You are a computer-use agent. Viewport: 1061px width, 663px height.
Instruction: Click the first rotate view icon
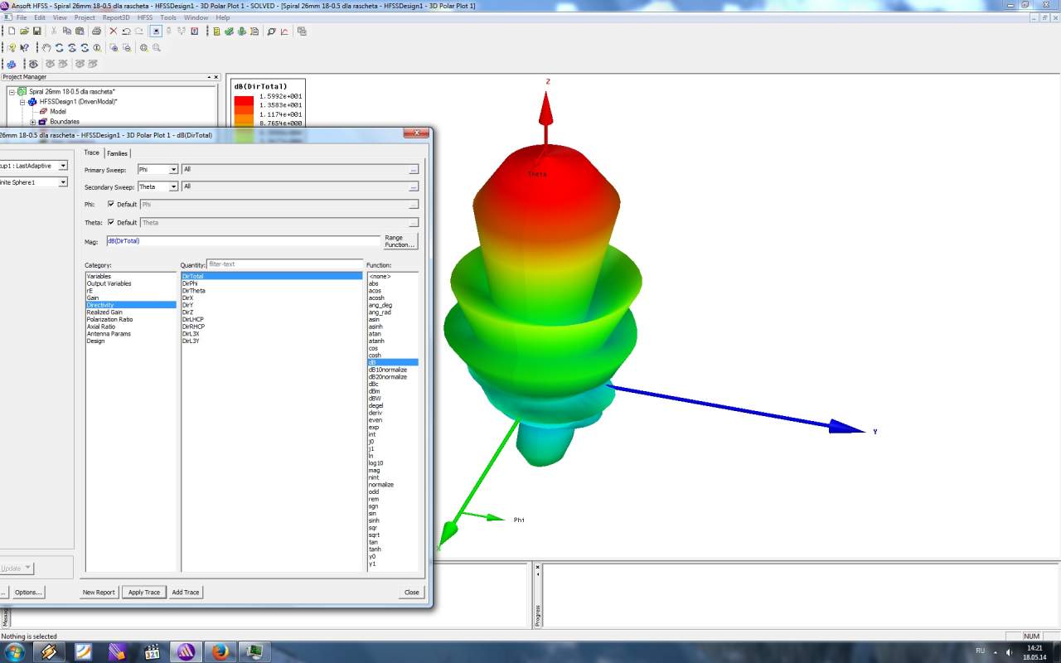coord(60,48)
